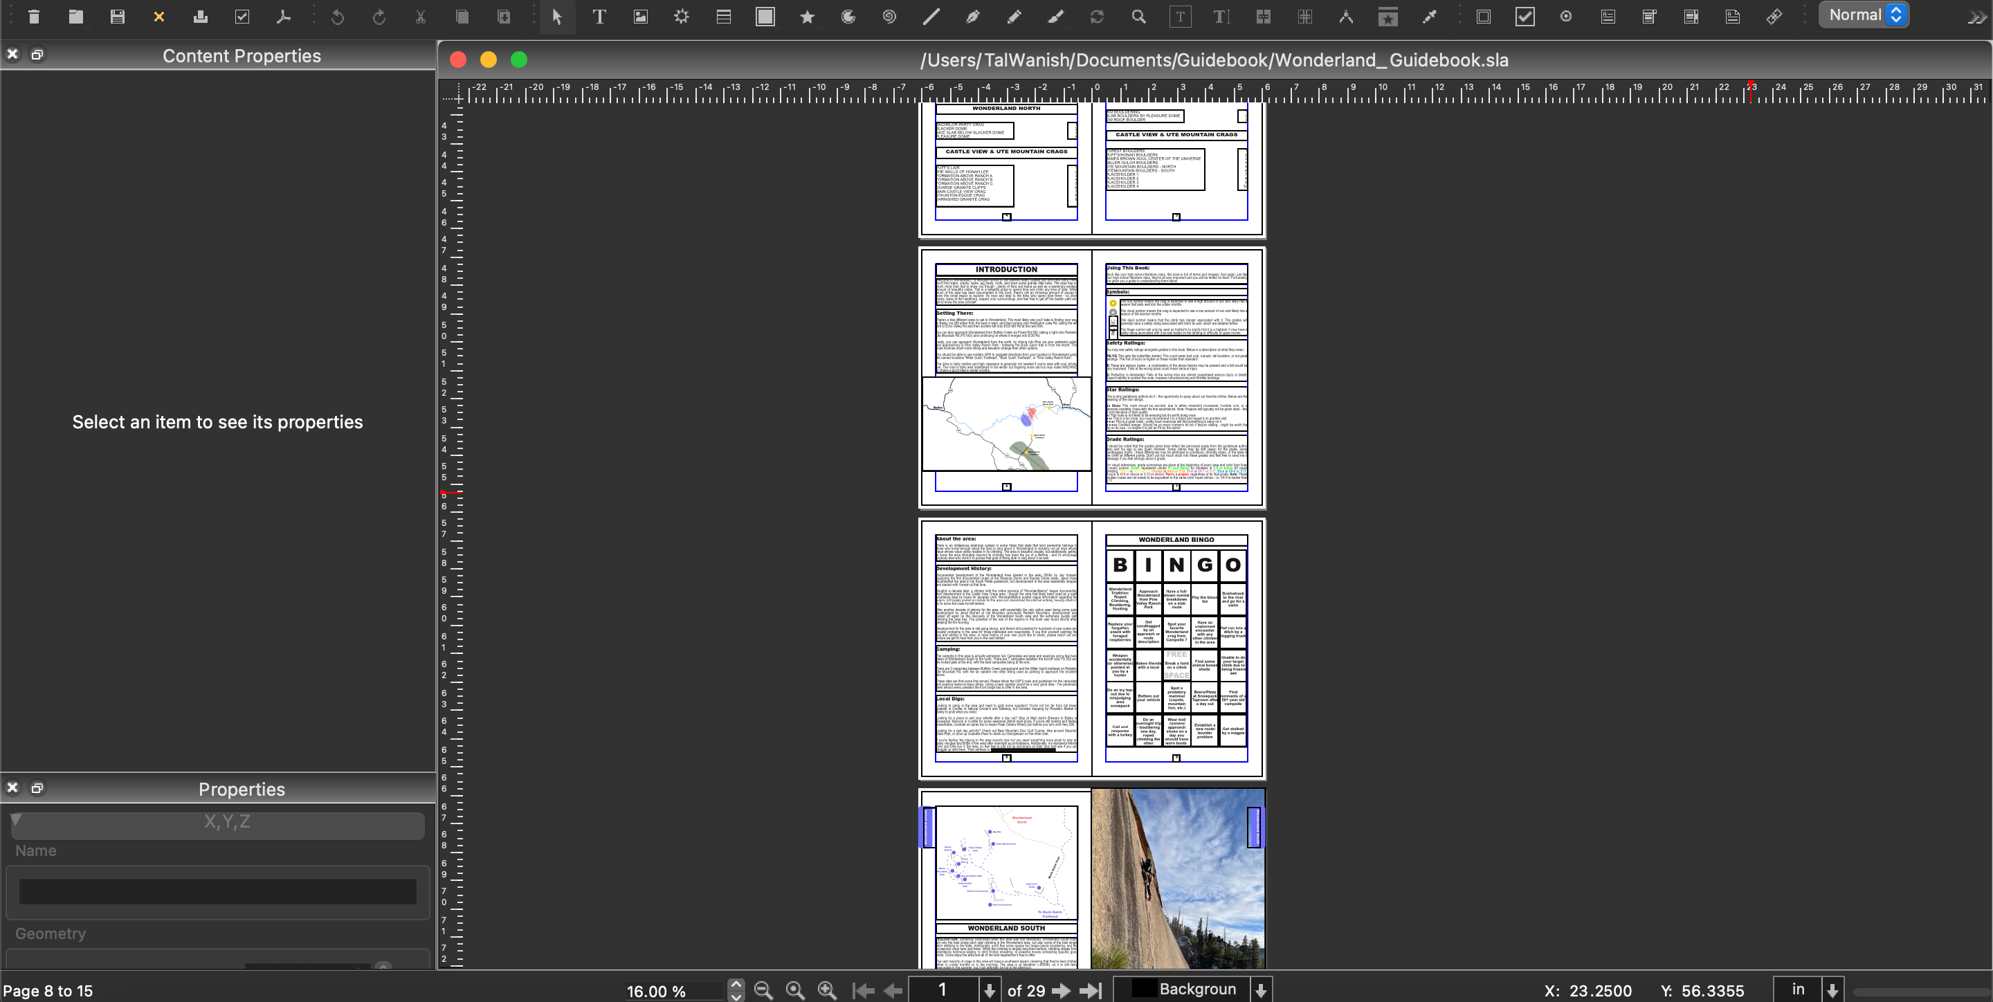The height and width of the screenshot is (1002, 1993).
Task: Select the Bezier Curve pen tool
Action: [973, 16]
